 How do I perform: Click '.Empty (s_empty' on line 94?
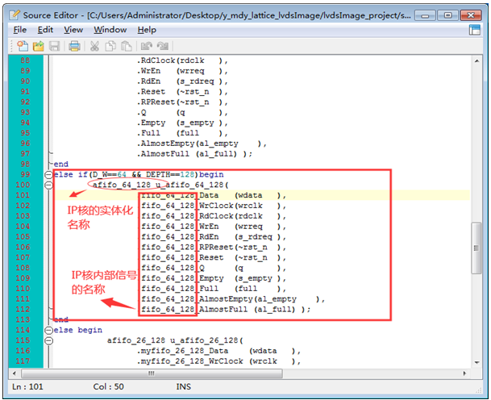175,123
